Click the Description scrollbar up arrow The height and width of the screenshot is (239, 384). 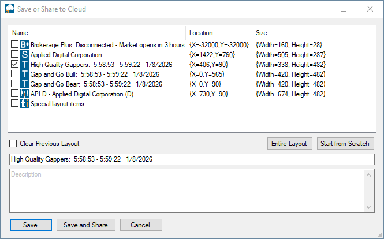pyautogui.click(x=368, y=175)
